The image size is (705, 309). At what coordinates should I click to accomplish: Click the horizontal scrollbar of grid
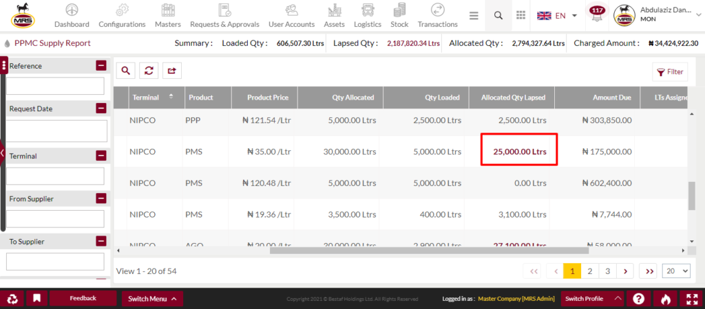point(430,250)
